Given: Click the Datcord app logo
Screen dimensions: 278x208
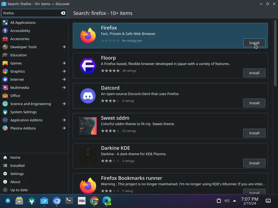Looking at the screenshot, I should pyautogui.click(x=88, y=96).
